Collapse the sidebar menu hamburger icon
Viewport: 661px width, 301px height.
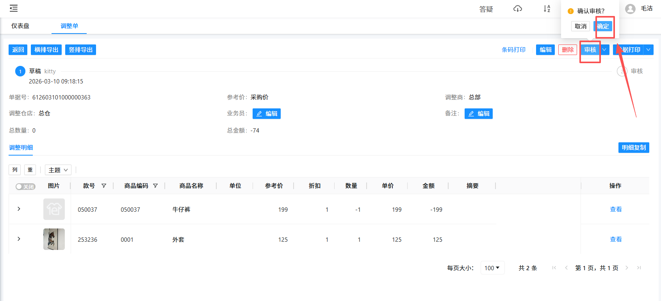click(14, 8)
